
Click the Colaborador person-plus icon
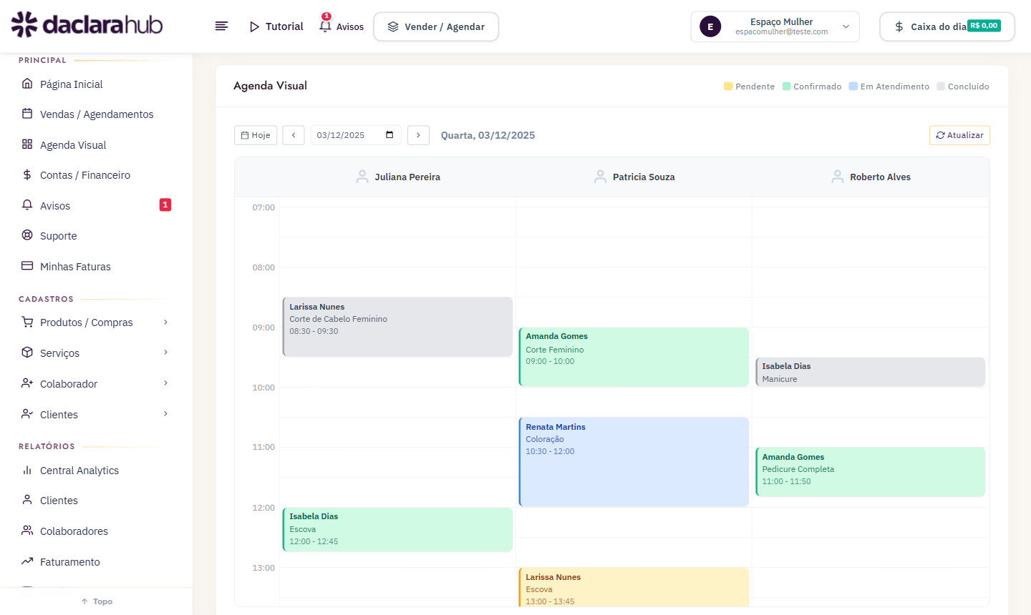(x=27, y=383)
